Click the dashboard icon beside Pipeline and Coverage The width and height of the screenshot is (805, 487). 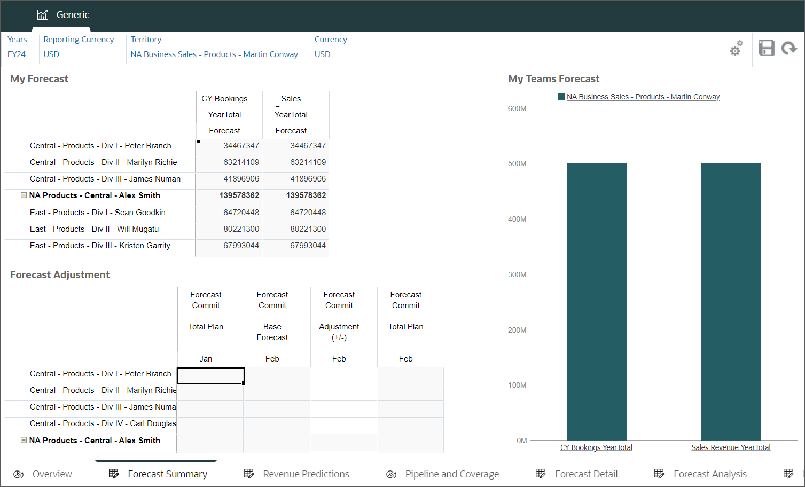(391, 474)
